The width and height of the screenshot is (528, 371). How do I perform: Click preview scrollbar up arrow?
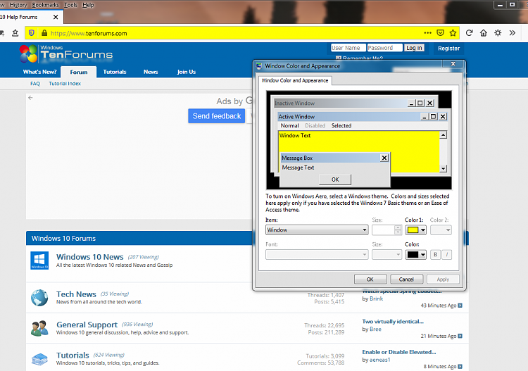point(444,135)
